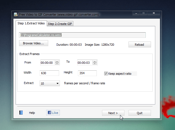The width and height of the screenshot is (175, 130).
Task: Click the Browse Video... button
Action: point(33,44)
